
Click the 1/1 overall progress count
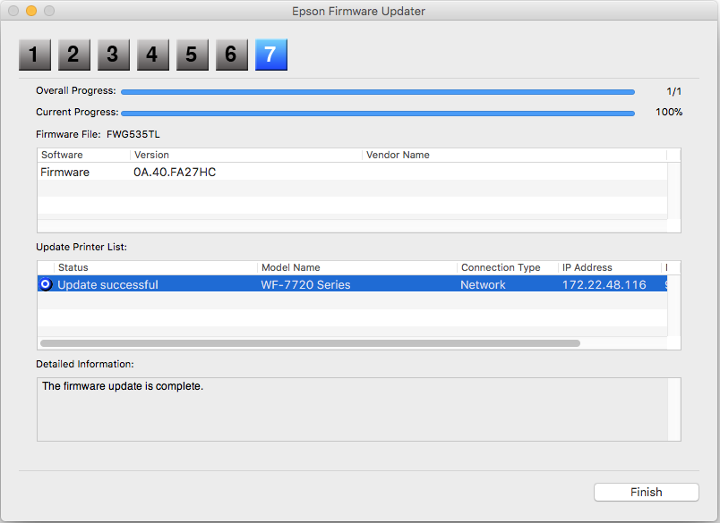pos(674,92)
